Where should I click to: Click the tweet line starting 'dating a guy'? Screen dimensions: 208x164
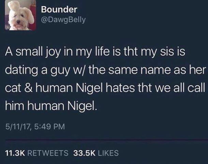coord(105,70)
